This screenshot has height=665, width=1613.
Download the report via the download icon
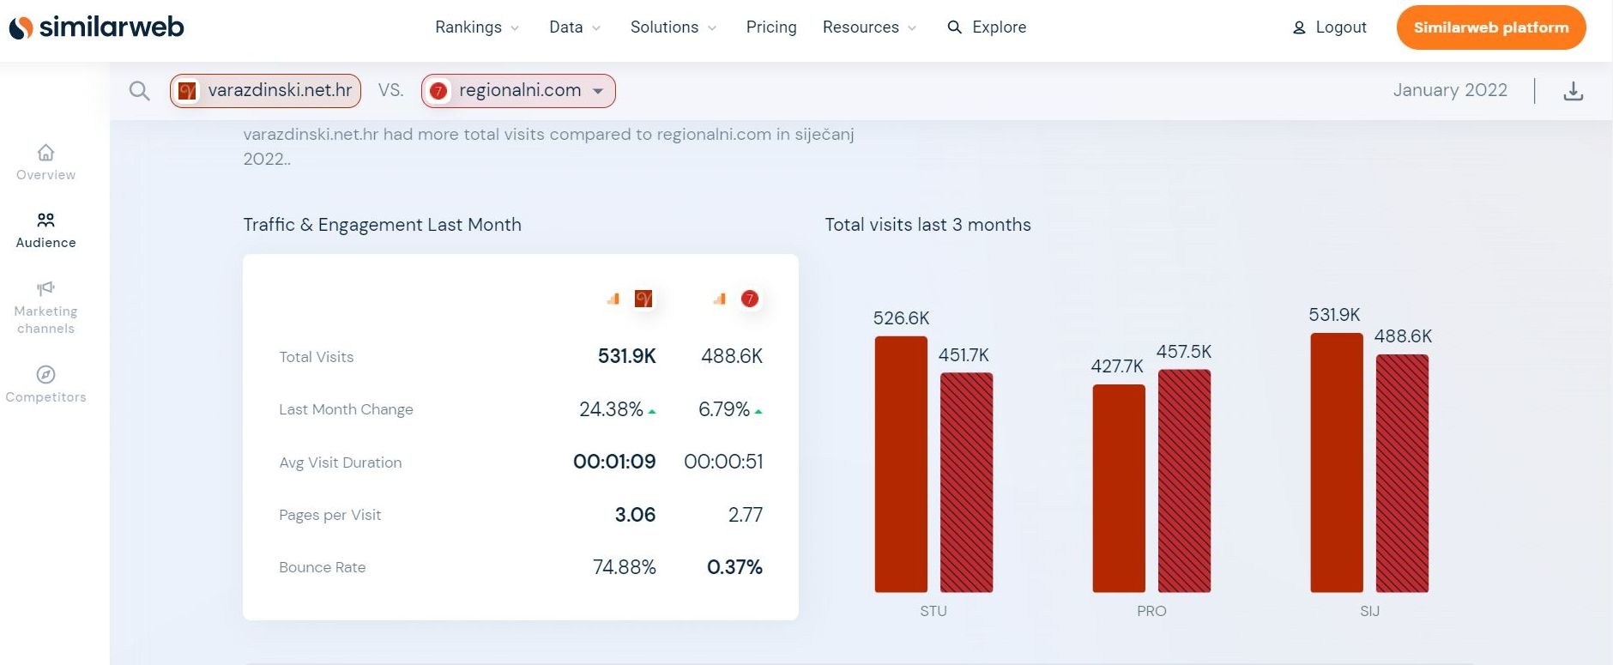1573,91
